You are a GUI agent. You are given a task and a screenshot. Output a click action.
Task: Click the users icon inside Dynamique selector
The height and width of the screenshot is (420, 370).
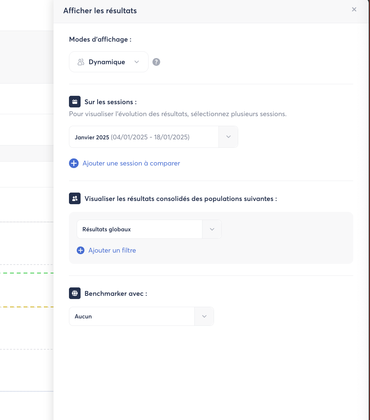pyautogui.click(x=81, y=62)
